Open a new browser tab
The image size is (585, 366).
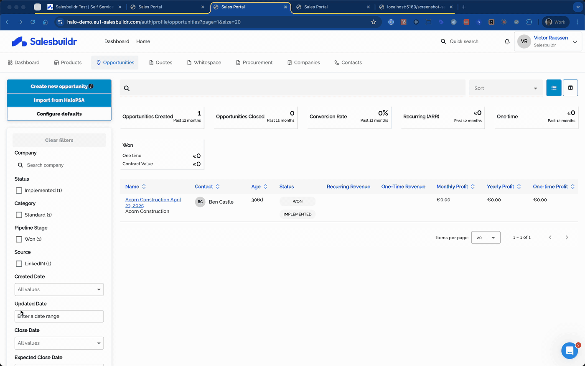(464, 7)
